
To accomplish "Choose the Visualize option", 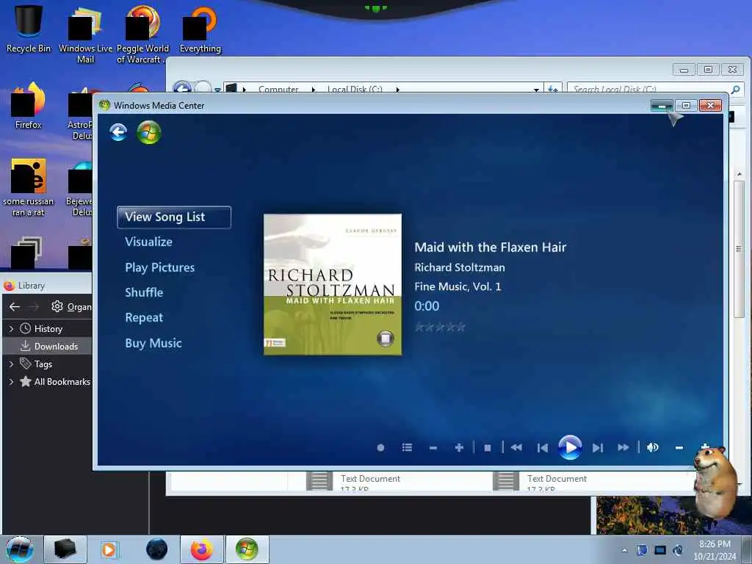I will [x=148, y=242].
